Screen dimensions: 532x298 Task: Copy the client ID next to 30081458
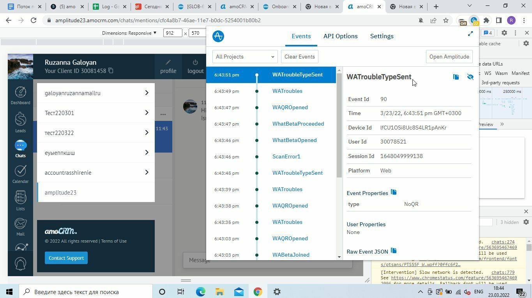coord(111,71)
